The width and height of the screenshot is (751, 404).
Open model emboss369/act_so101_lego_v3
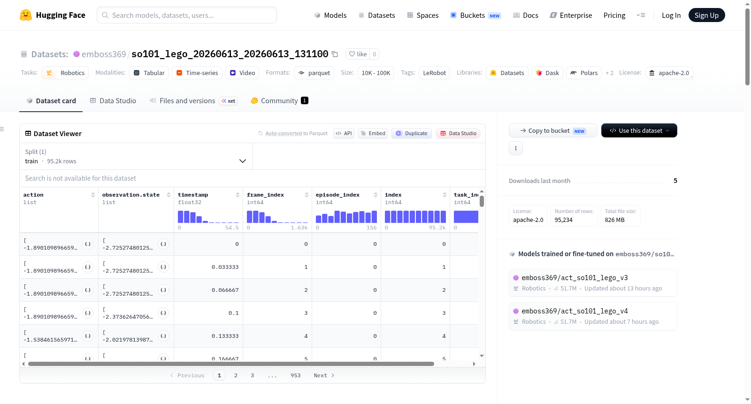click(x=593, y=282)
